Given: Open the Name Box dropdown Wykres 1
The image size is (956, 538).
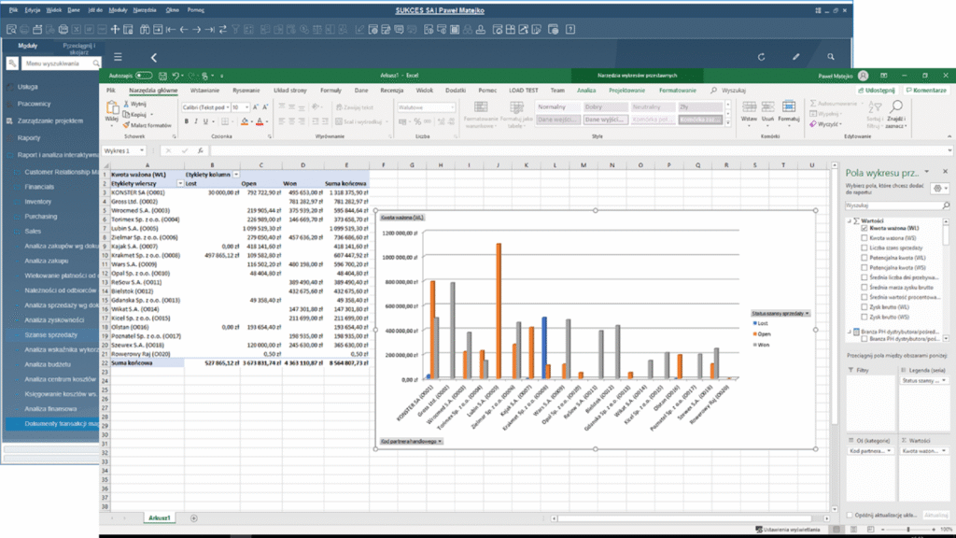Looking at the screenshot, I should point(142,150).
